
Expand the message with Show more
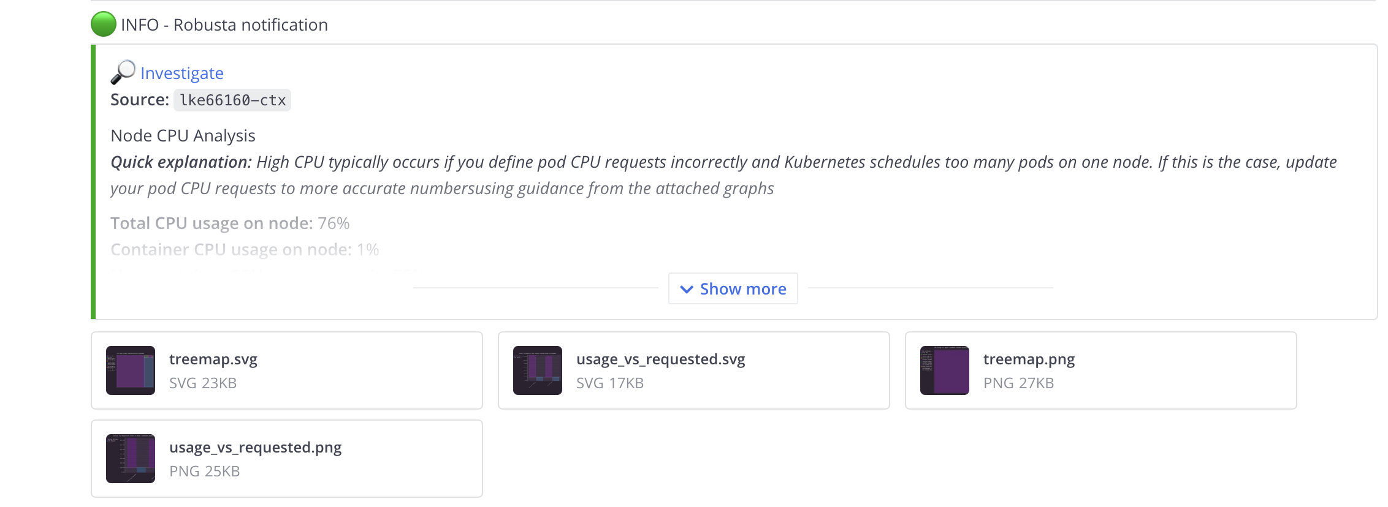click(733, 288)
